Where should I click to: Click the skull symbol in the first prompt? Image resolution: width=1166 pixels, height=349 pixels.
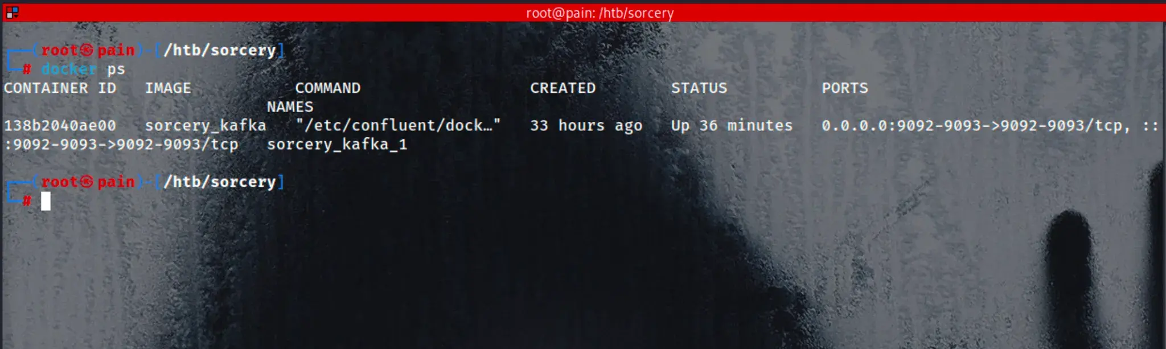[x=87, y=50]
